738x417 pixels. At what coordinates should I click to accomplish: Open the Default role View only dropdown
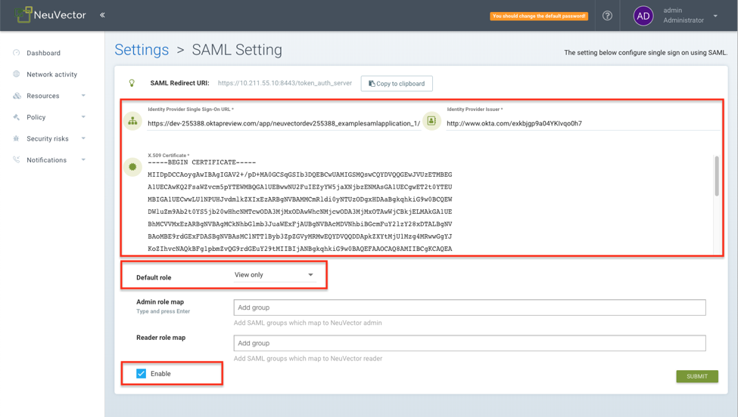274,275
